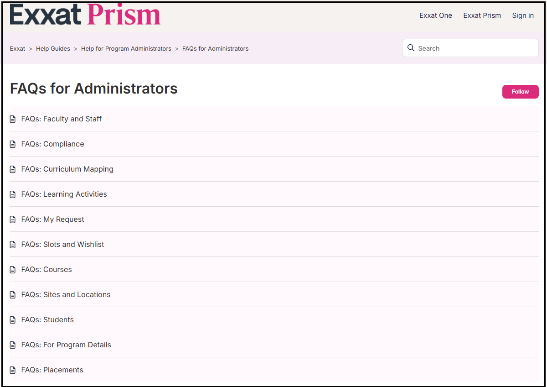Click document icon beside FAQs: Faculty and Staff
Screen dimensions: 547x387
point(13,119)
